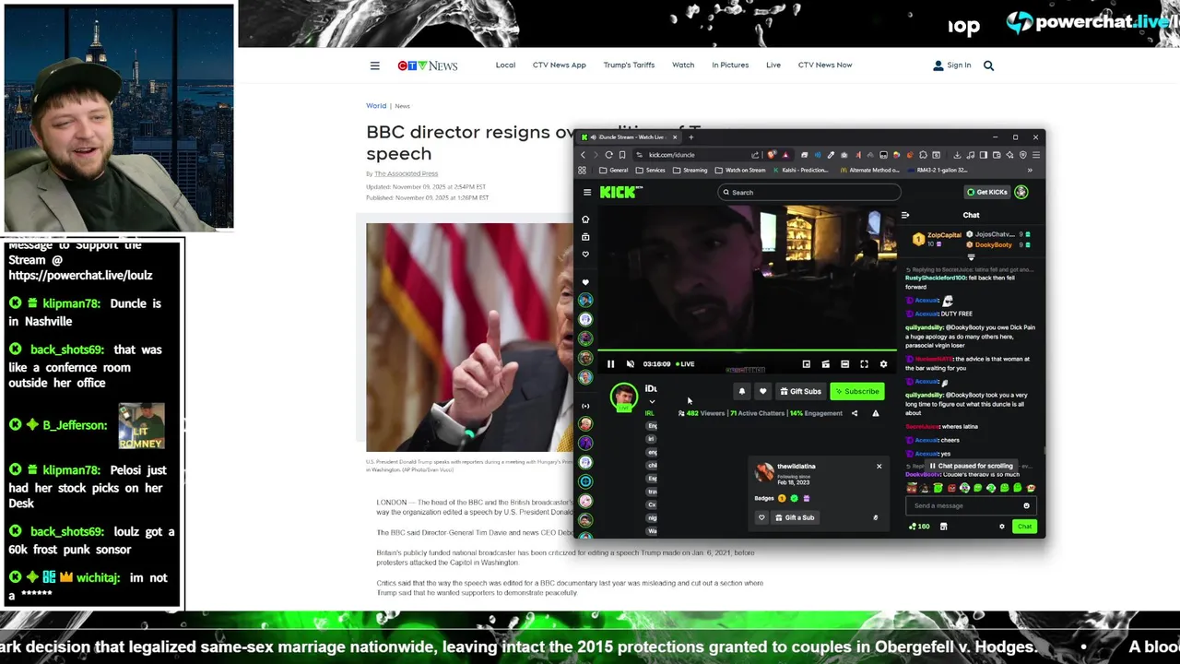This screenshot has width=1180, height=664.
Task: Go to Kick home via sidebar icon
Action: (585, 219)
